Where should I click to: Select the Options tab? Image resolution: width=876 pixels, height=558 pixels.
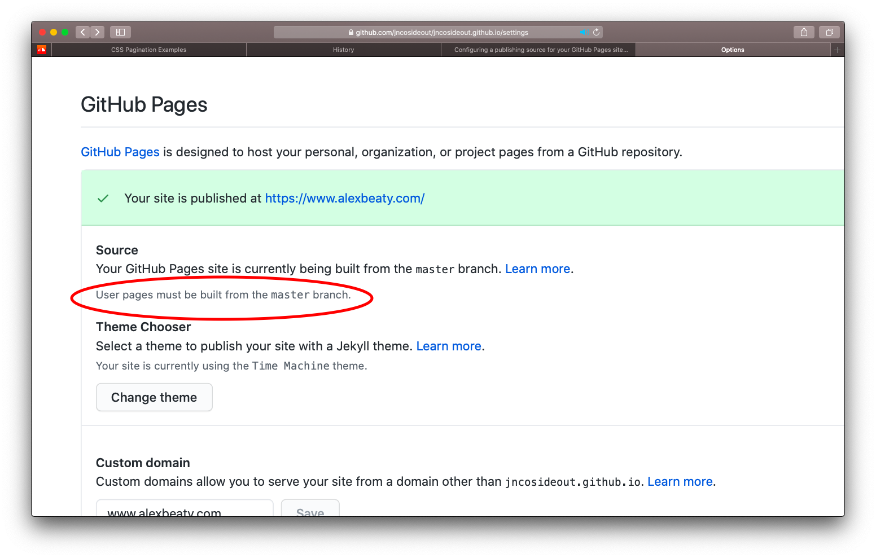pos(733,50)
